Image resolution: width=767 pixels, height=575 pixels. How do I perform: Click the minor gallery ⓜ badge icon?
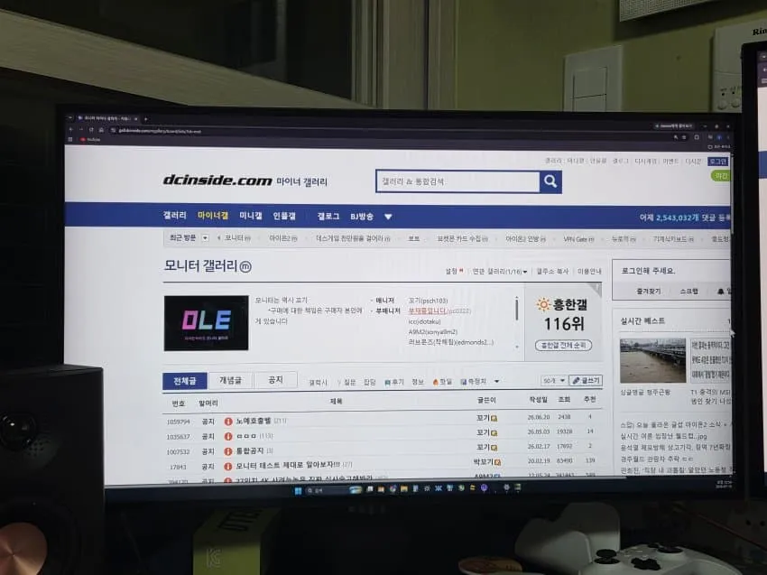coord(245,266)
